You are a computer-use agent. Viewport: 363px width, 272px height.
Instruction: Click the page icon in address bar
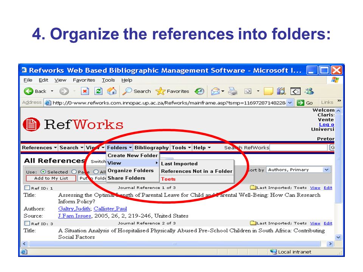pyautogui.click(x=48, y=103)
